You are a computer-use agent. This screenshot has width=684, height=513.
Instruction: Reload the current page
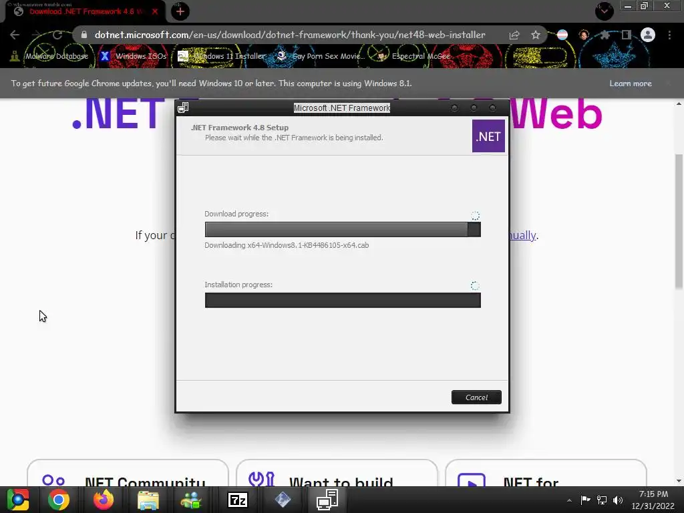point(57,35)
